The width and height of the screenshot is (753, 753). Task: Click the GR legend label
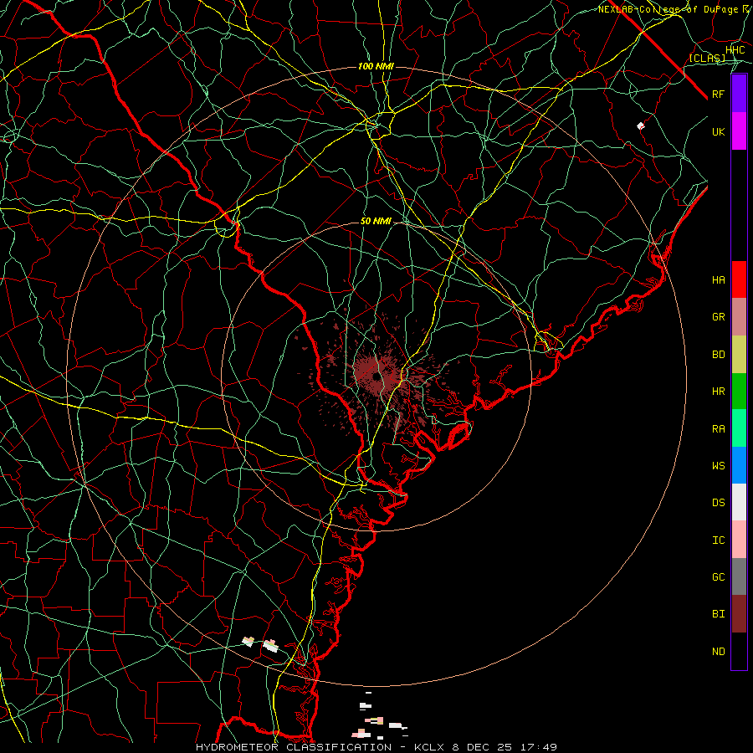pyautogui.click(x=718, y=317)
